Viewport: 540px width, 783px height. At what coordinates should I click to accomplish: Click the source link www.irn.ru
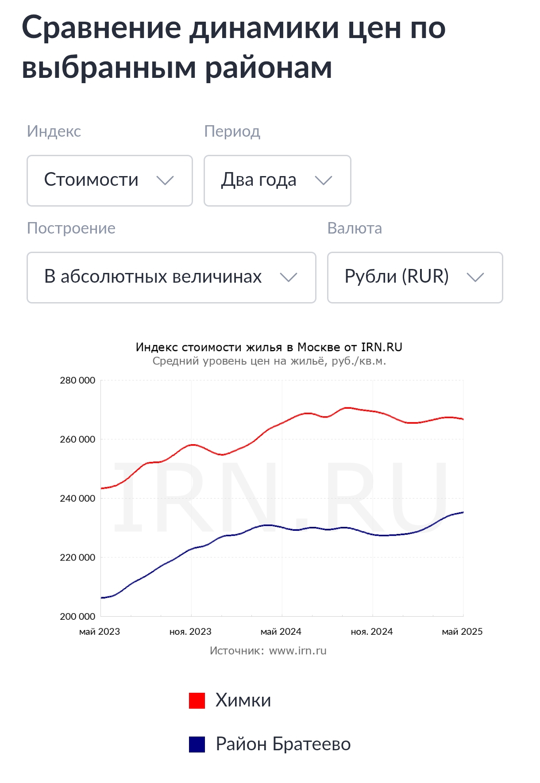(x=297, y=651)
